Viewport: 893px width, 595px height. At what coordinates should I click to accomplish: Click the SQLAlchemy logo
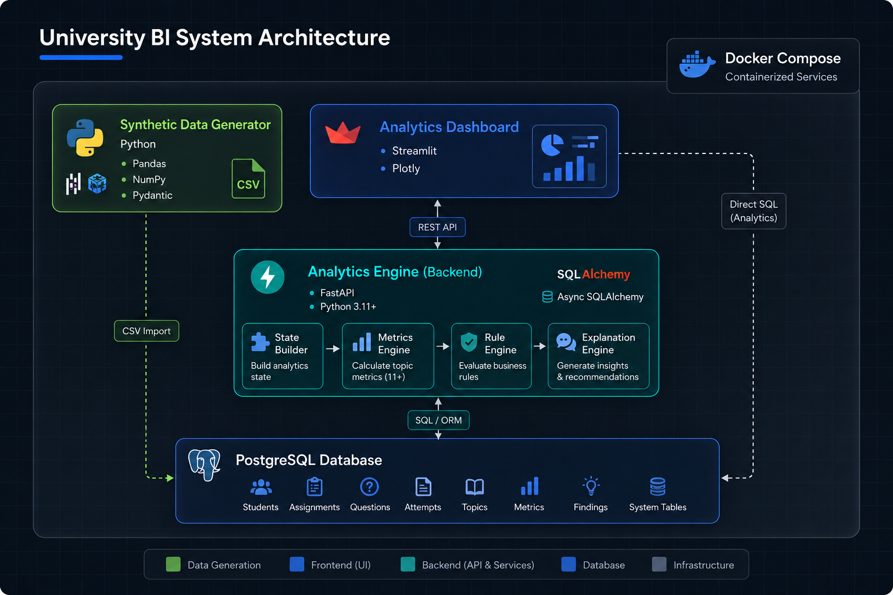pyautogui.click(x=594, y=274)
